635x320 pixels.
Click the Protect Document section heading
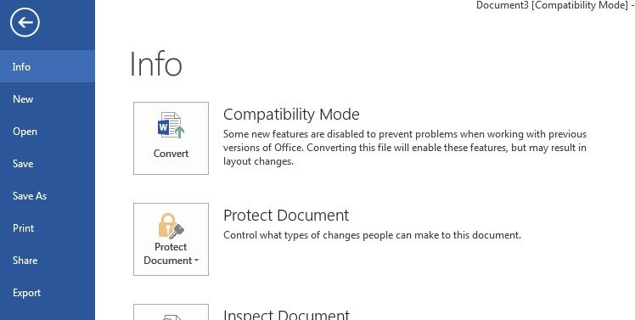(x=286, y=215)
